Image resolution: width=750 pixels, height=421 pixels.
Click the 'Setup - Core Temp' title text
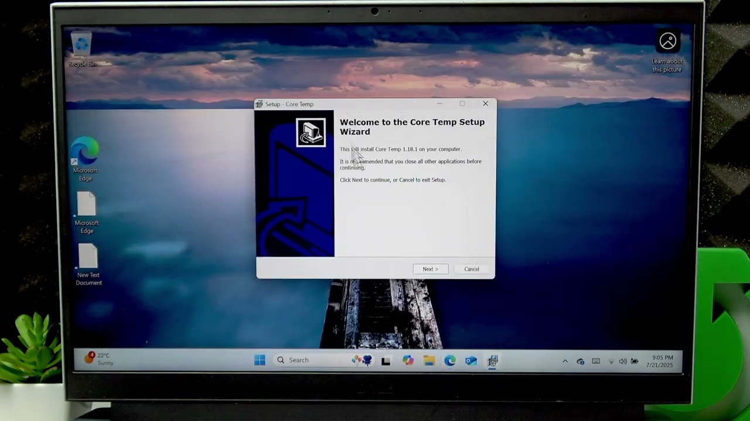(289, 104)
